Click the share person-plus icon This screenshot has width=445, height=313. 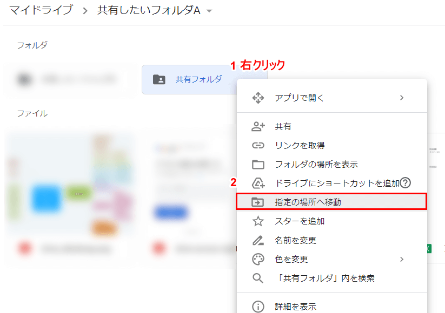[x=258, y=126]
